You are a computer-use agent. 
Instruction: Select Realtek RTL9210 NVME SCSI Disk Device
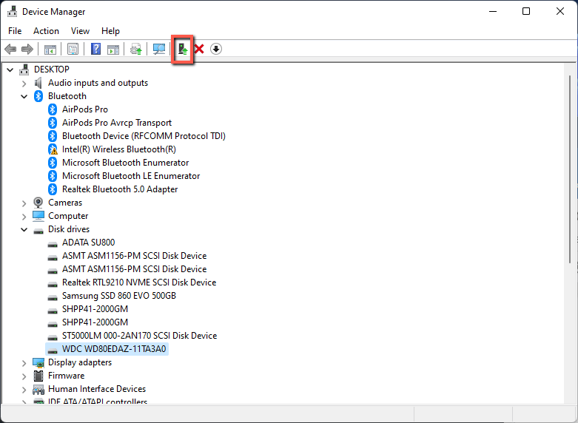coord(139,282)
